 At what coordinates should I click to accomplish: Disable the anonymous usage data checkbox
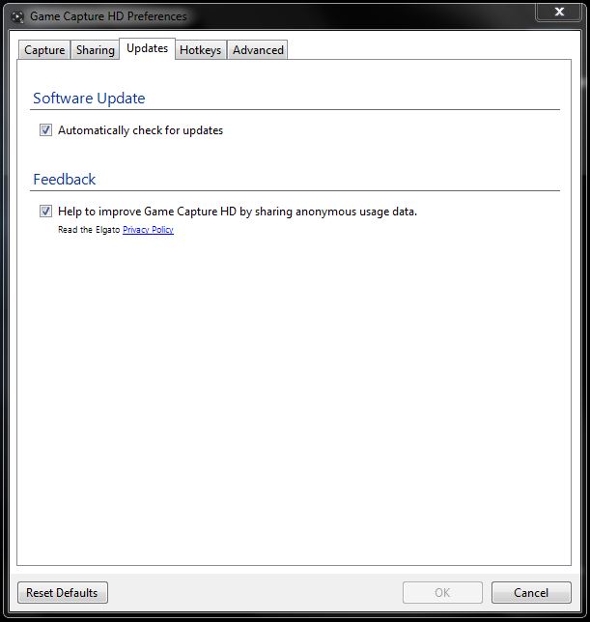(x=45, y=212)
